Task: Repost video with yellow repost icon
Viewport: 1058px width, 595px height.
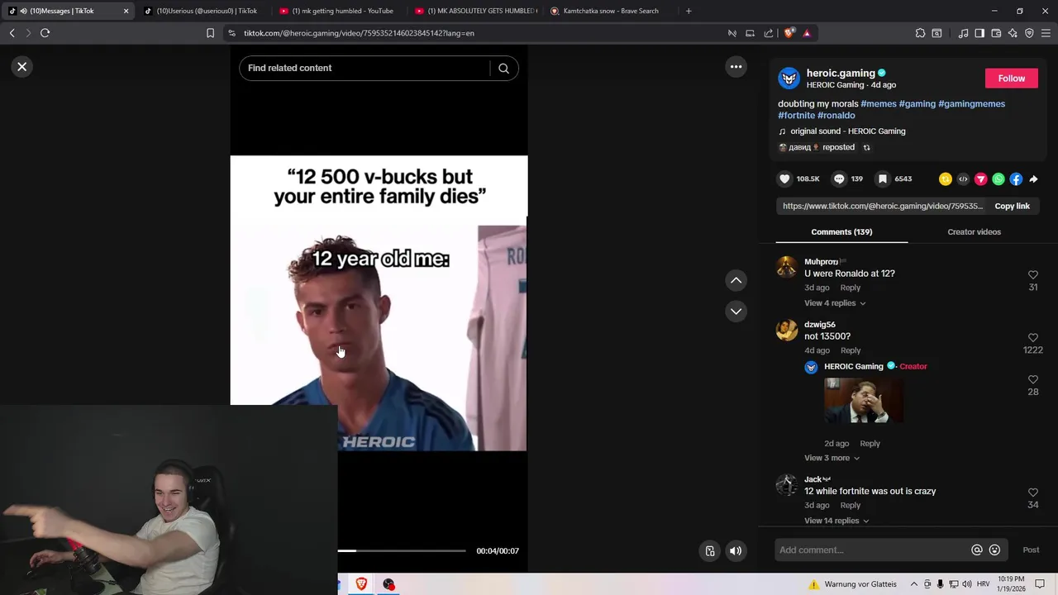Action: click(x=946, y=179)
